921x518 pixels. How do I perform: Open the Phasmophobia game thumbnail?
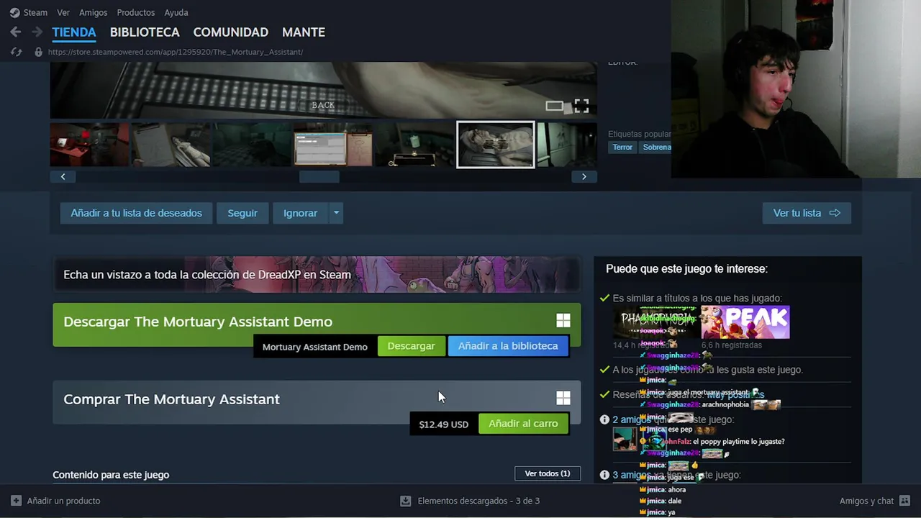(x=655, y=322)
